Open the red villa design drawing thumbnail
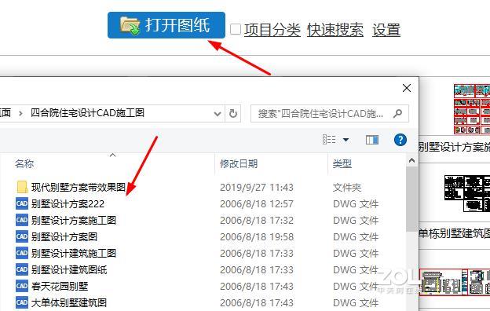490x311 pixels. pyautogui.click(x=472, y=109)
